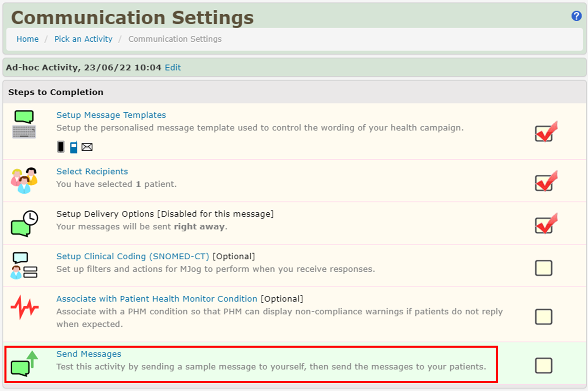
Task: Click the black smartphone template icon
Action: [61, 147]
